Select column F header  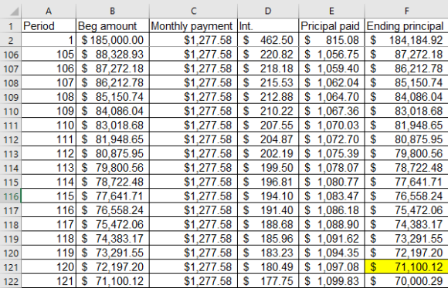(x=406, y=11)
